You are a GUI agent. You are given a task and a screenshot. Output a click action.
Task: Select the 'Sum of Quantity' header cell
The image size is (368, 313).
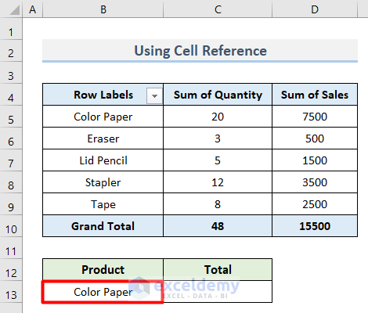pos(218,95)
